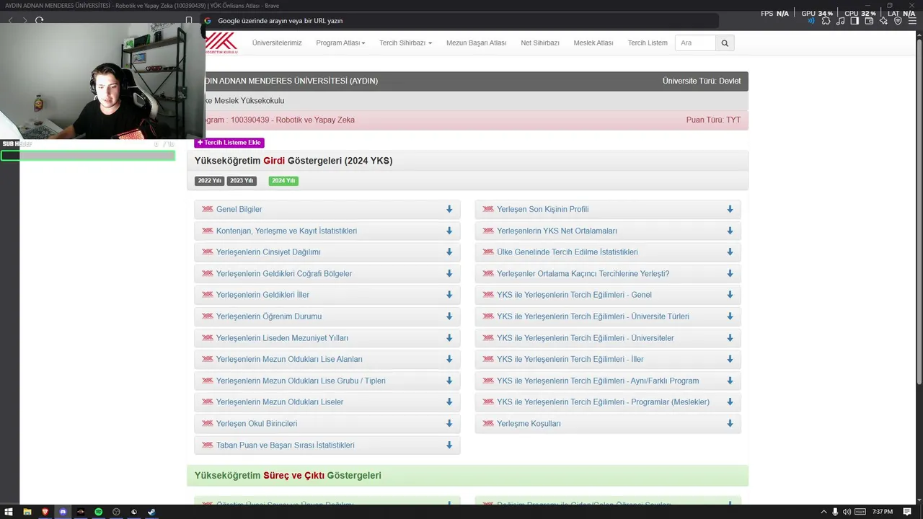
Task: Expand Yerleşenlerin YKS Net Ortalamaları arrow
Action: pyautogui.click(x=730, y=231)
